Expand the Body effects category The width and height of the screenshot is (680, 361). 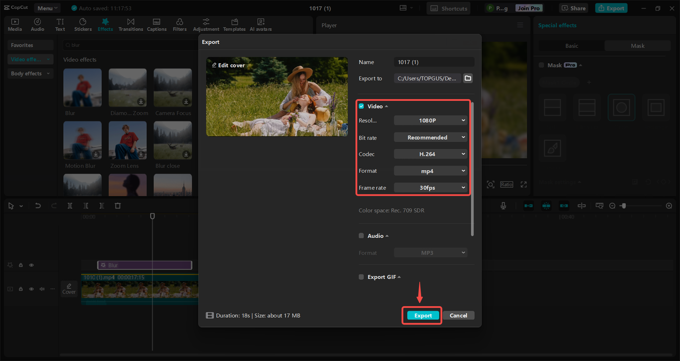pos(30,73)
